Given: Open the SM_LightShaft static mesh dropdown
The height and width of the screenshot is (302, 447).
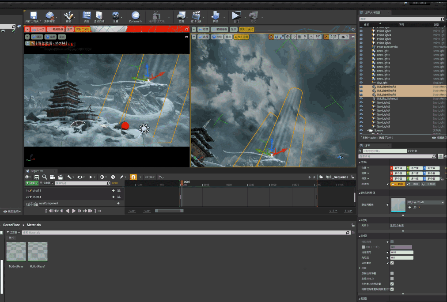Looking at the screenshot, I should tap(426, 202).
